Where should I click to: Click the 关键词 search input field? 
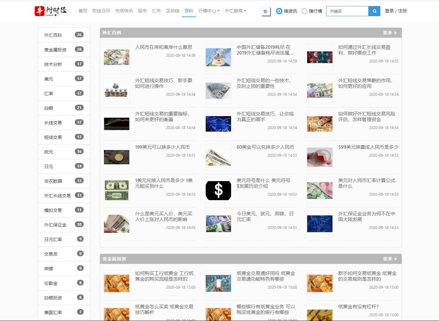click(347, 11)
